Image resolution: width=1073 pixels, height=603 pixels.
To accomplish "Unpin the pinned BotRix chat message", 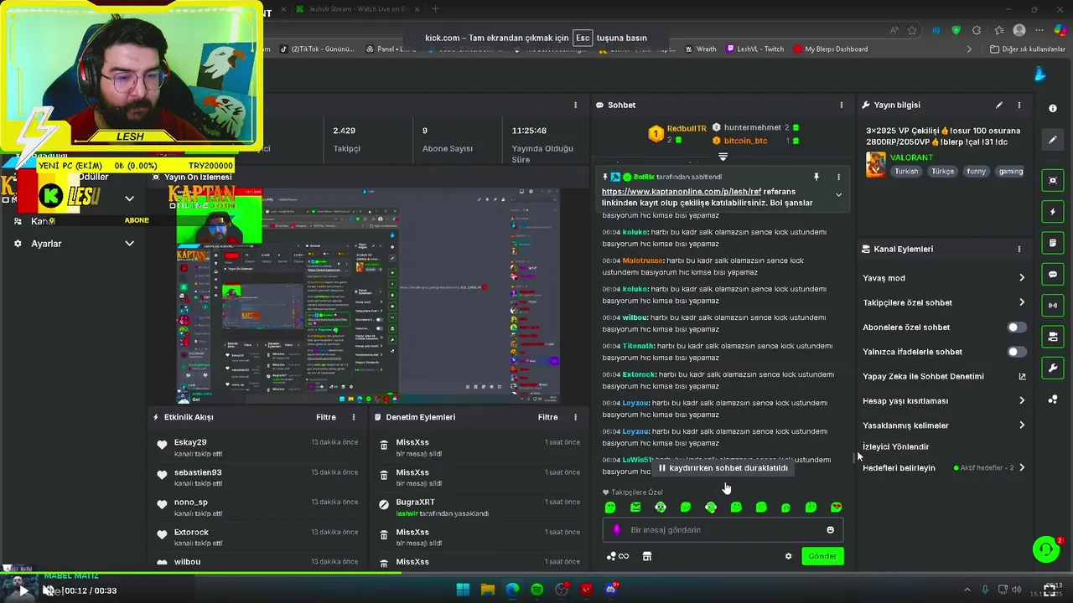I will coord(816,177).
